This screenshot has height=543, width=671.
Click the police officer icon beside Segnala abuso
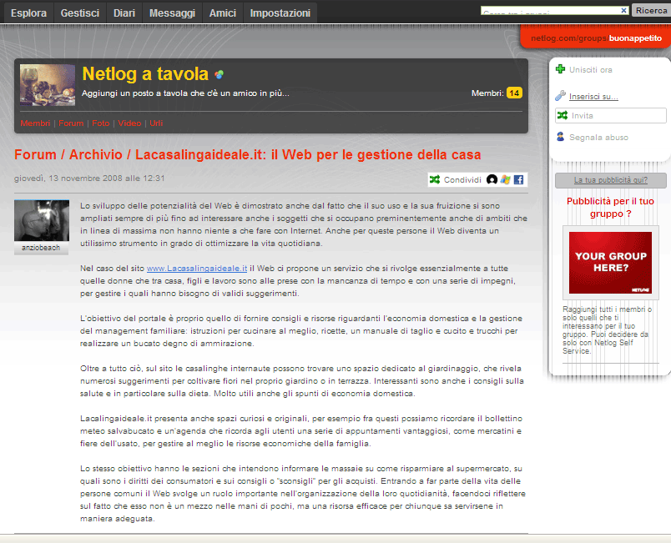click(x=560, y=137)
